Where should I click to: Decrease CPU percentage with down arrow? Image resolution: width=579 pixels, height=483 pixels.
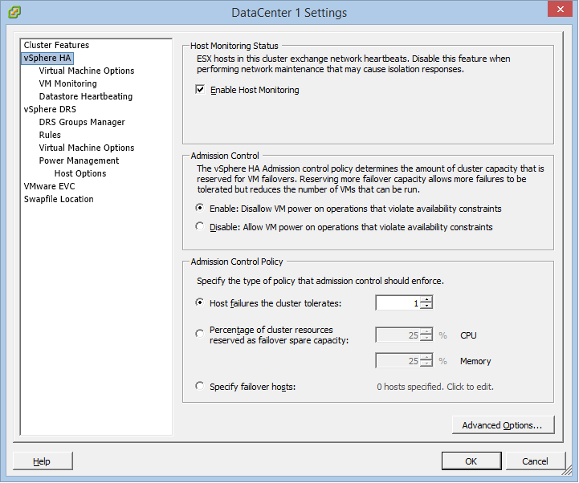[x=426, y=339]
